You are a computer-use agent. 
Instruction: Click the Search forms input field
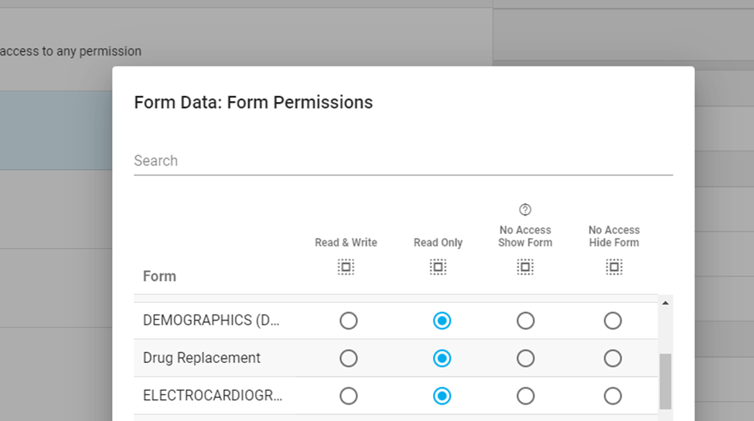point(402,161)
